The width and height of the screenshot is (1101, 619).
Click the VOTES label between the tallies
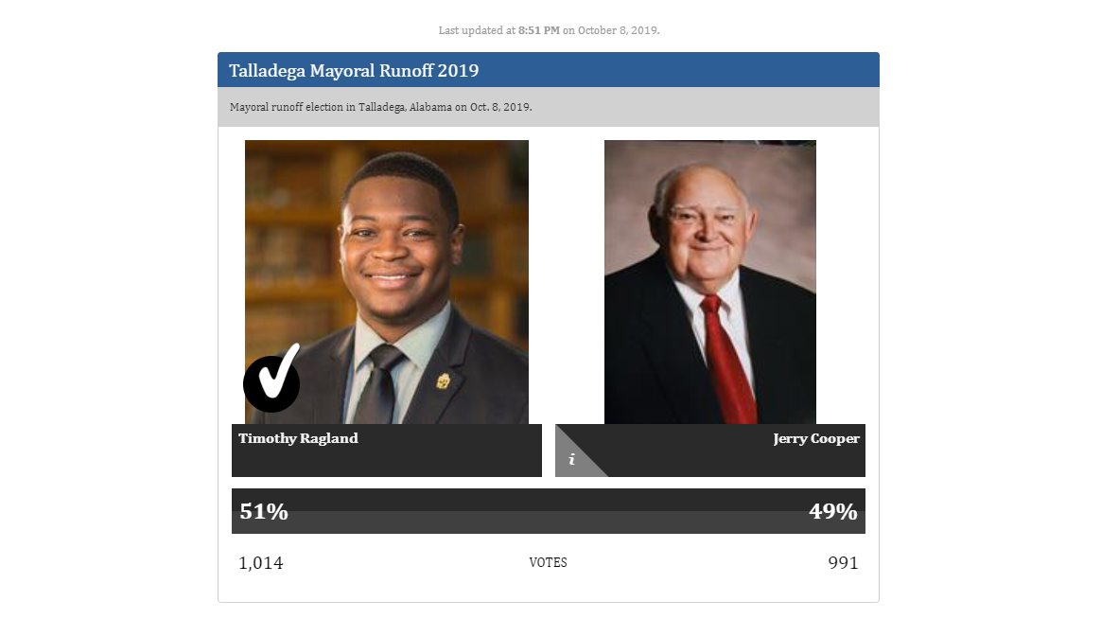[549, 562]
